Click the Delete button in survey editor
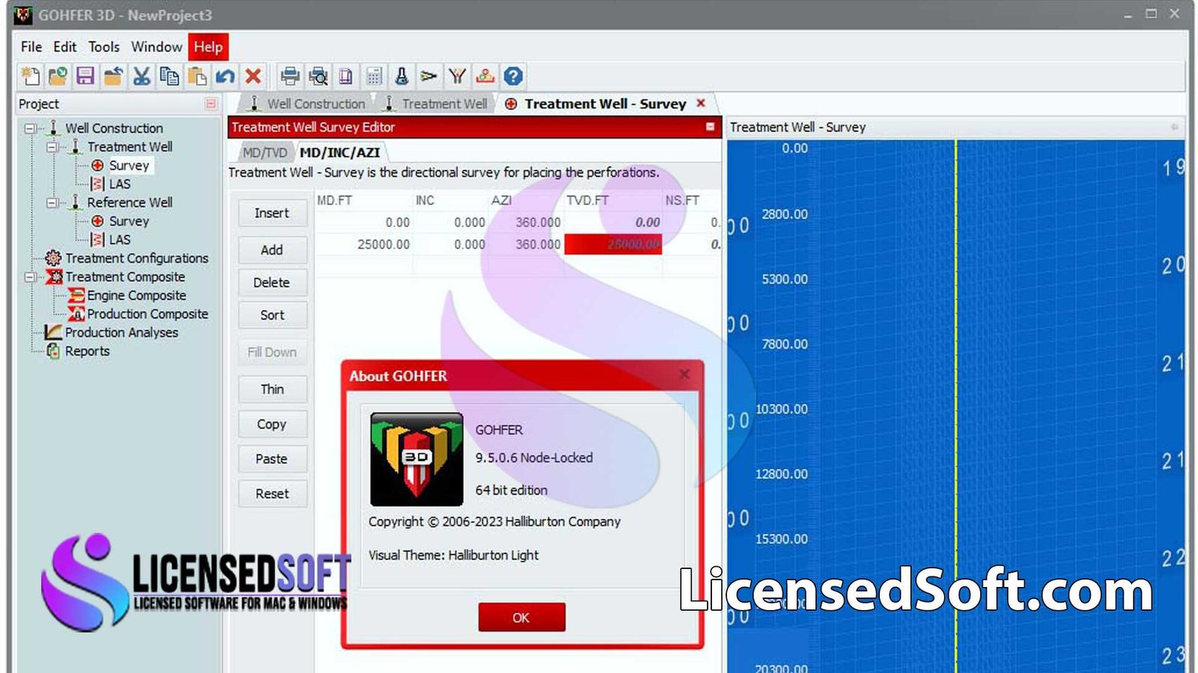 [x=272, y=283]
